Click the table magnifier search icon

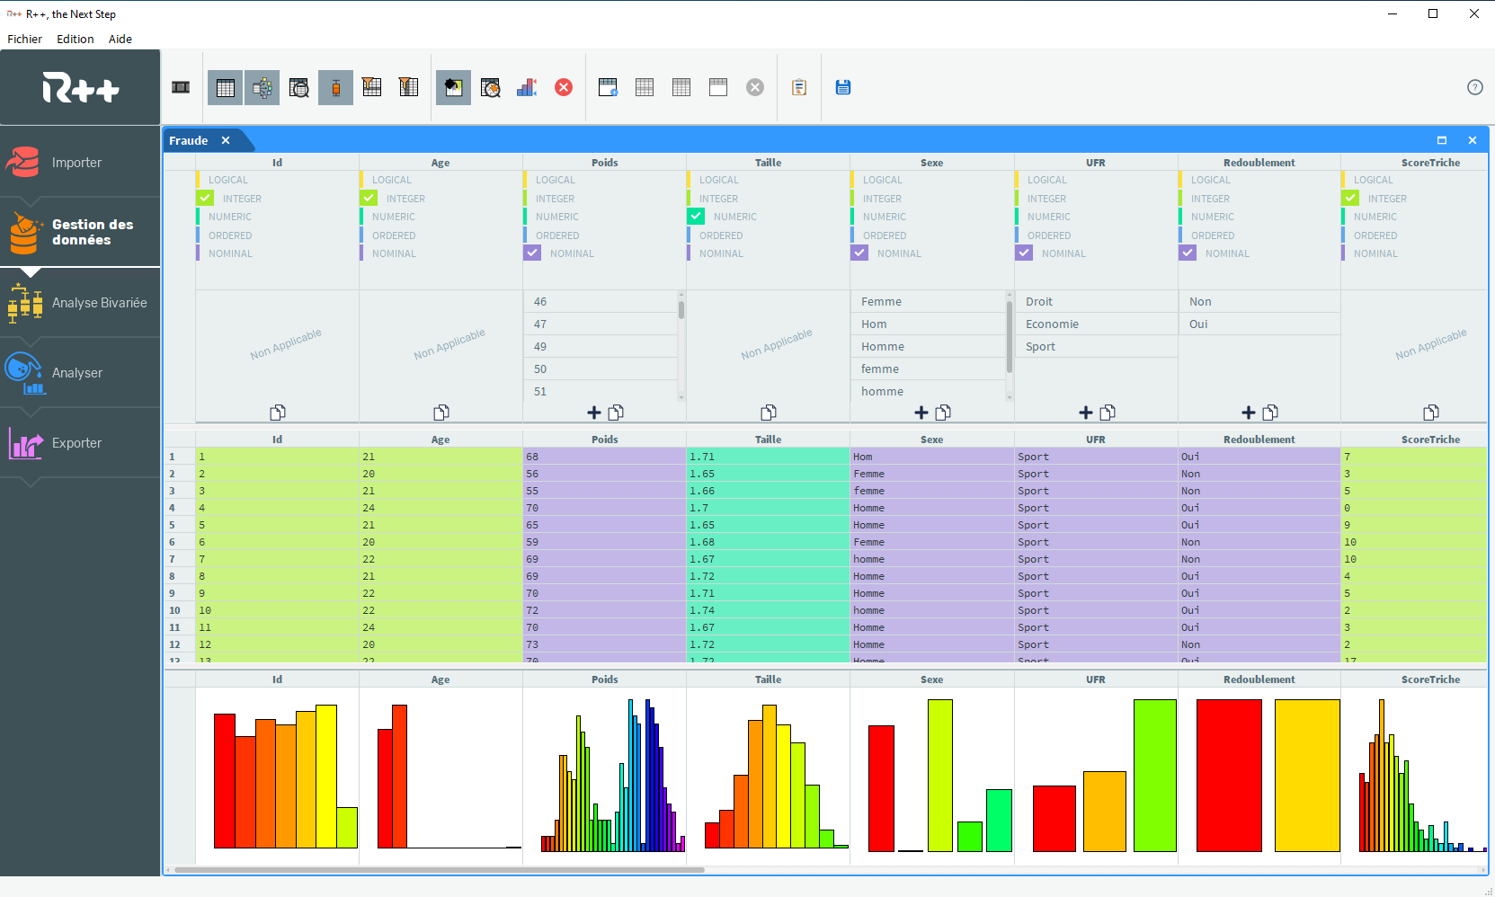tap(299, 87)
